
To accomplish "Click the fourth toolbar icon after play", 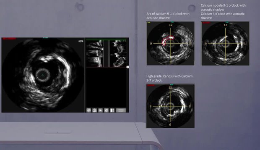I will pyautogui.click(x=106, y=110).
